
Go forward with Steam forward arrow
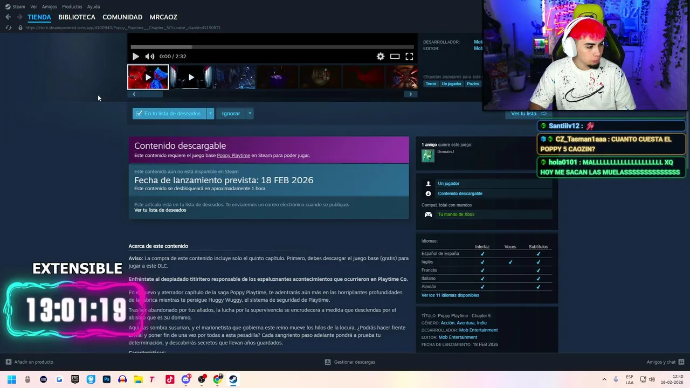(x=19, y=17)
